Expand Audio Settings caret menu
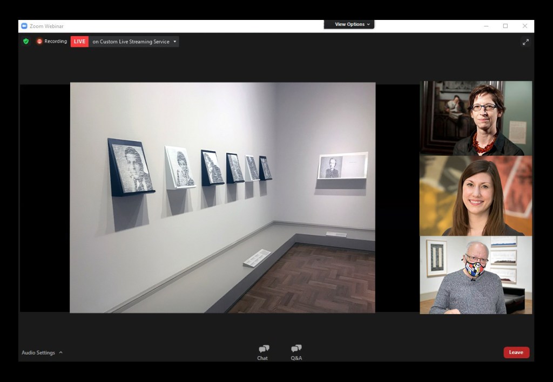Image resolution: width=553 pixels, height=382 pixels. click(x=61, y=353)
